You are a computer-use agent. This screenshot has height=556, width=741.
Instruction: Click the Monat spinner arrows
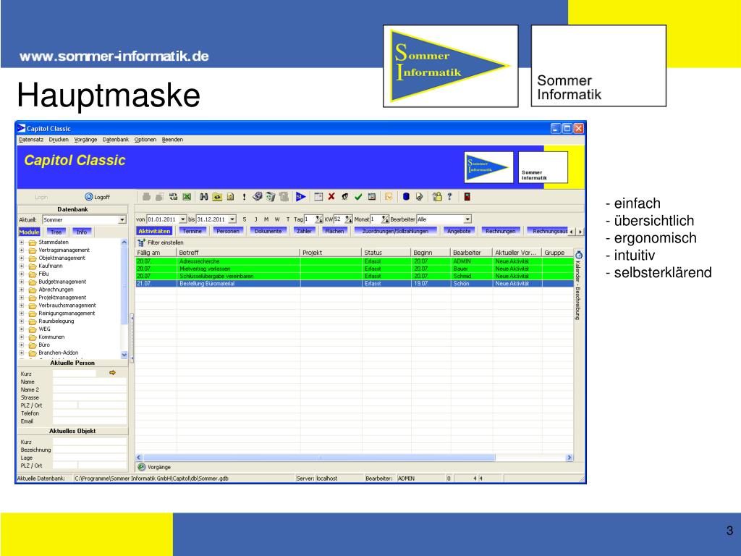[385, 219]
